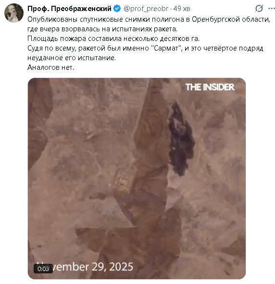
Task: Click the yellowish building in the satellite image
Action: (x=124, y=182)
